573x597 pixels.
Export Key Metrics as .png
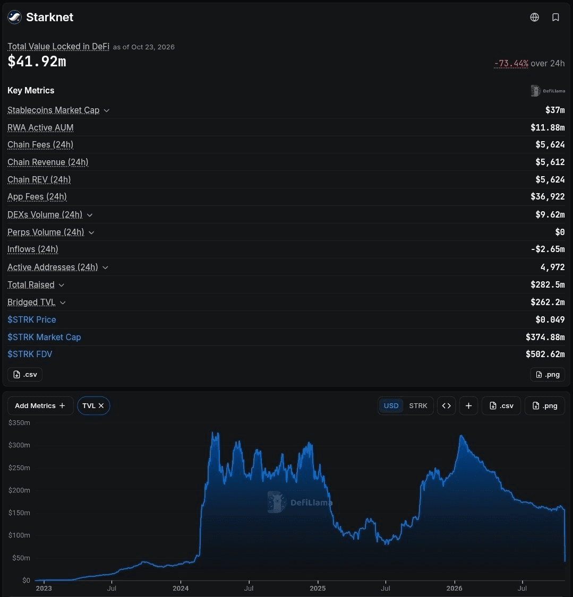548,375
